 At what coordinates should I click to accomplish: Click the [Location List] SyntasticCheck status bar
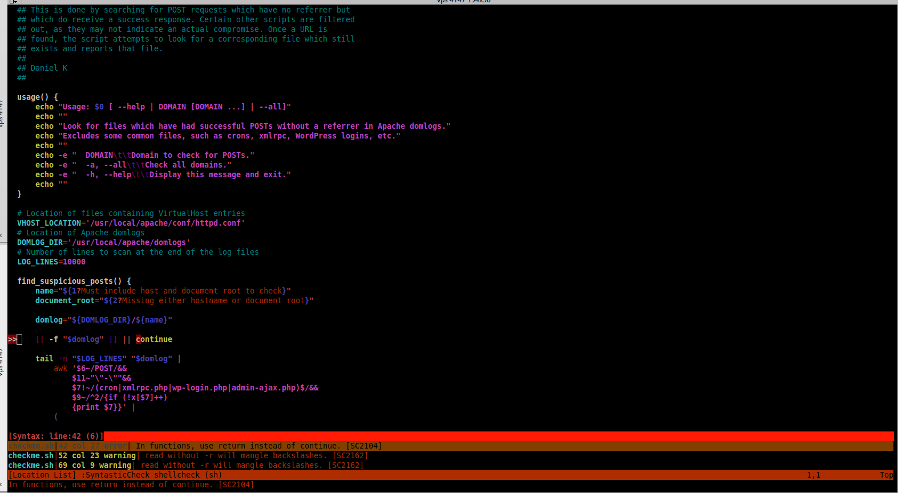coord(115,475)
